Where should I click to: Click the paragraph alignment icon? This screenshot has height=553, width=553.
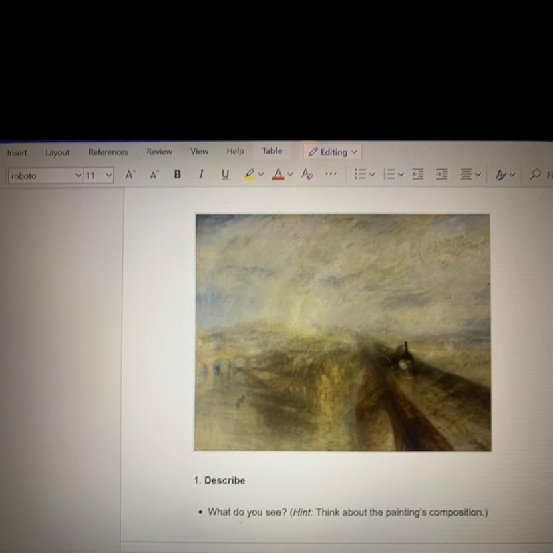coord(466,174)
